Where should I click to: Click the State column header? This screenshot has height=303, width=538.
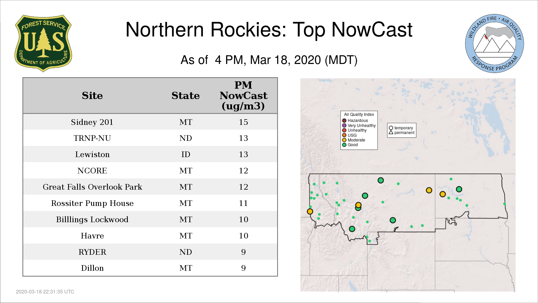click(x=185, y=96)
